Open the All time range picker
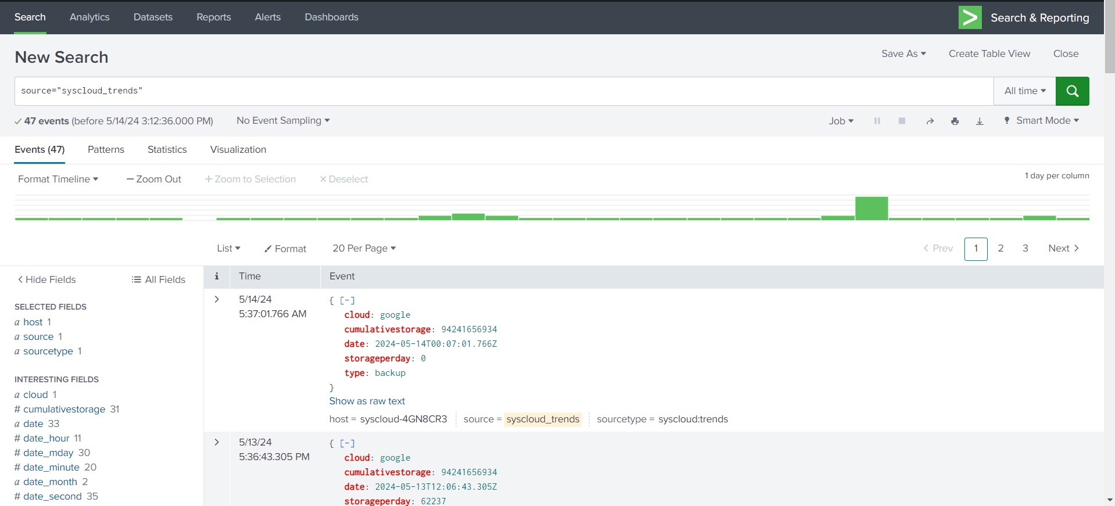The width and height of the screenshot is (1115, 506). pyautogui.click(x=1025, y=91)
